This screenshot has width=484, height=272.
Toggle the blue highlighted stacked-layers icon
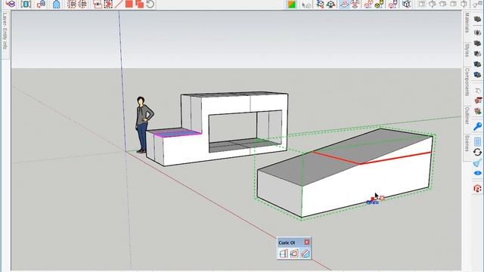point(345,5)
